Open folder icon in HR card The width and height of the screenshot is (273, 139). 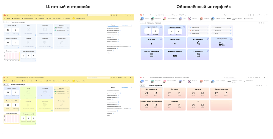pos(193,105)
